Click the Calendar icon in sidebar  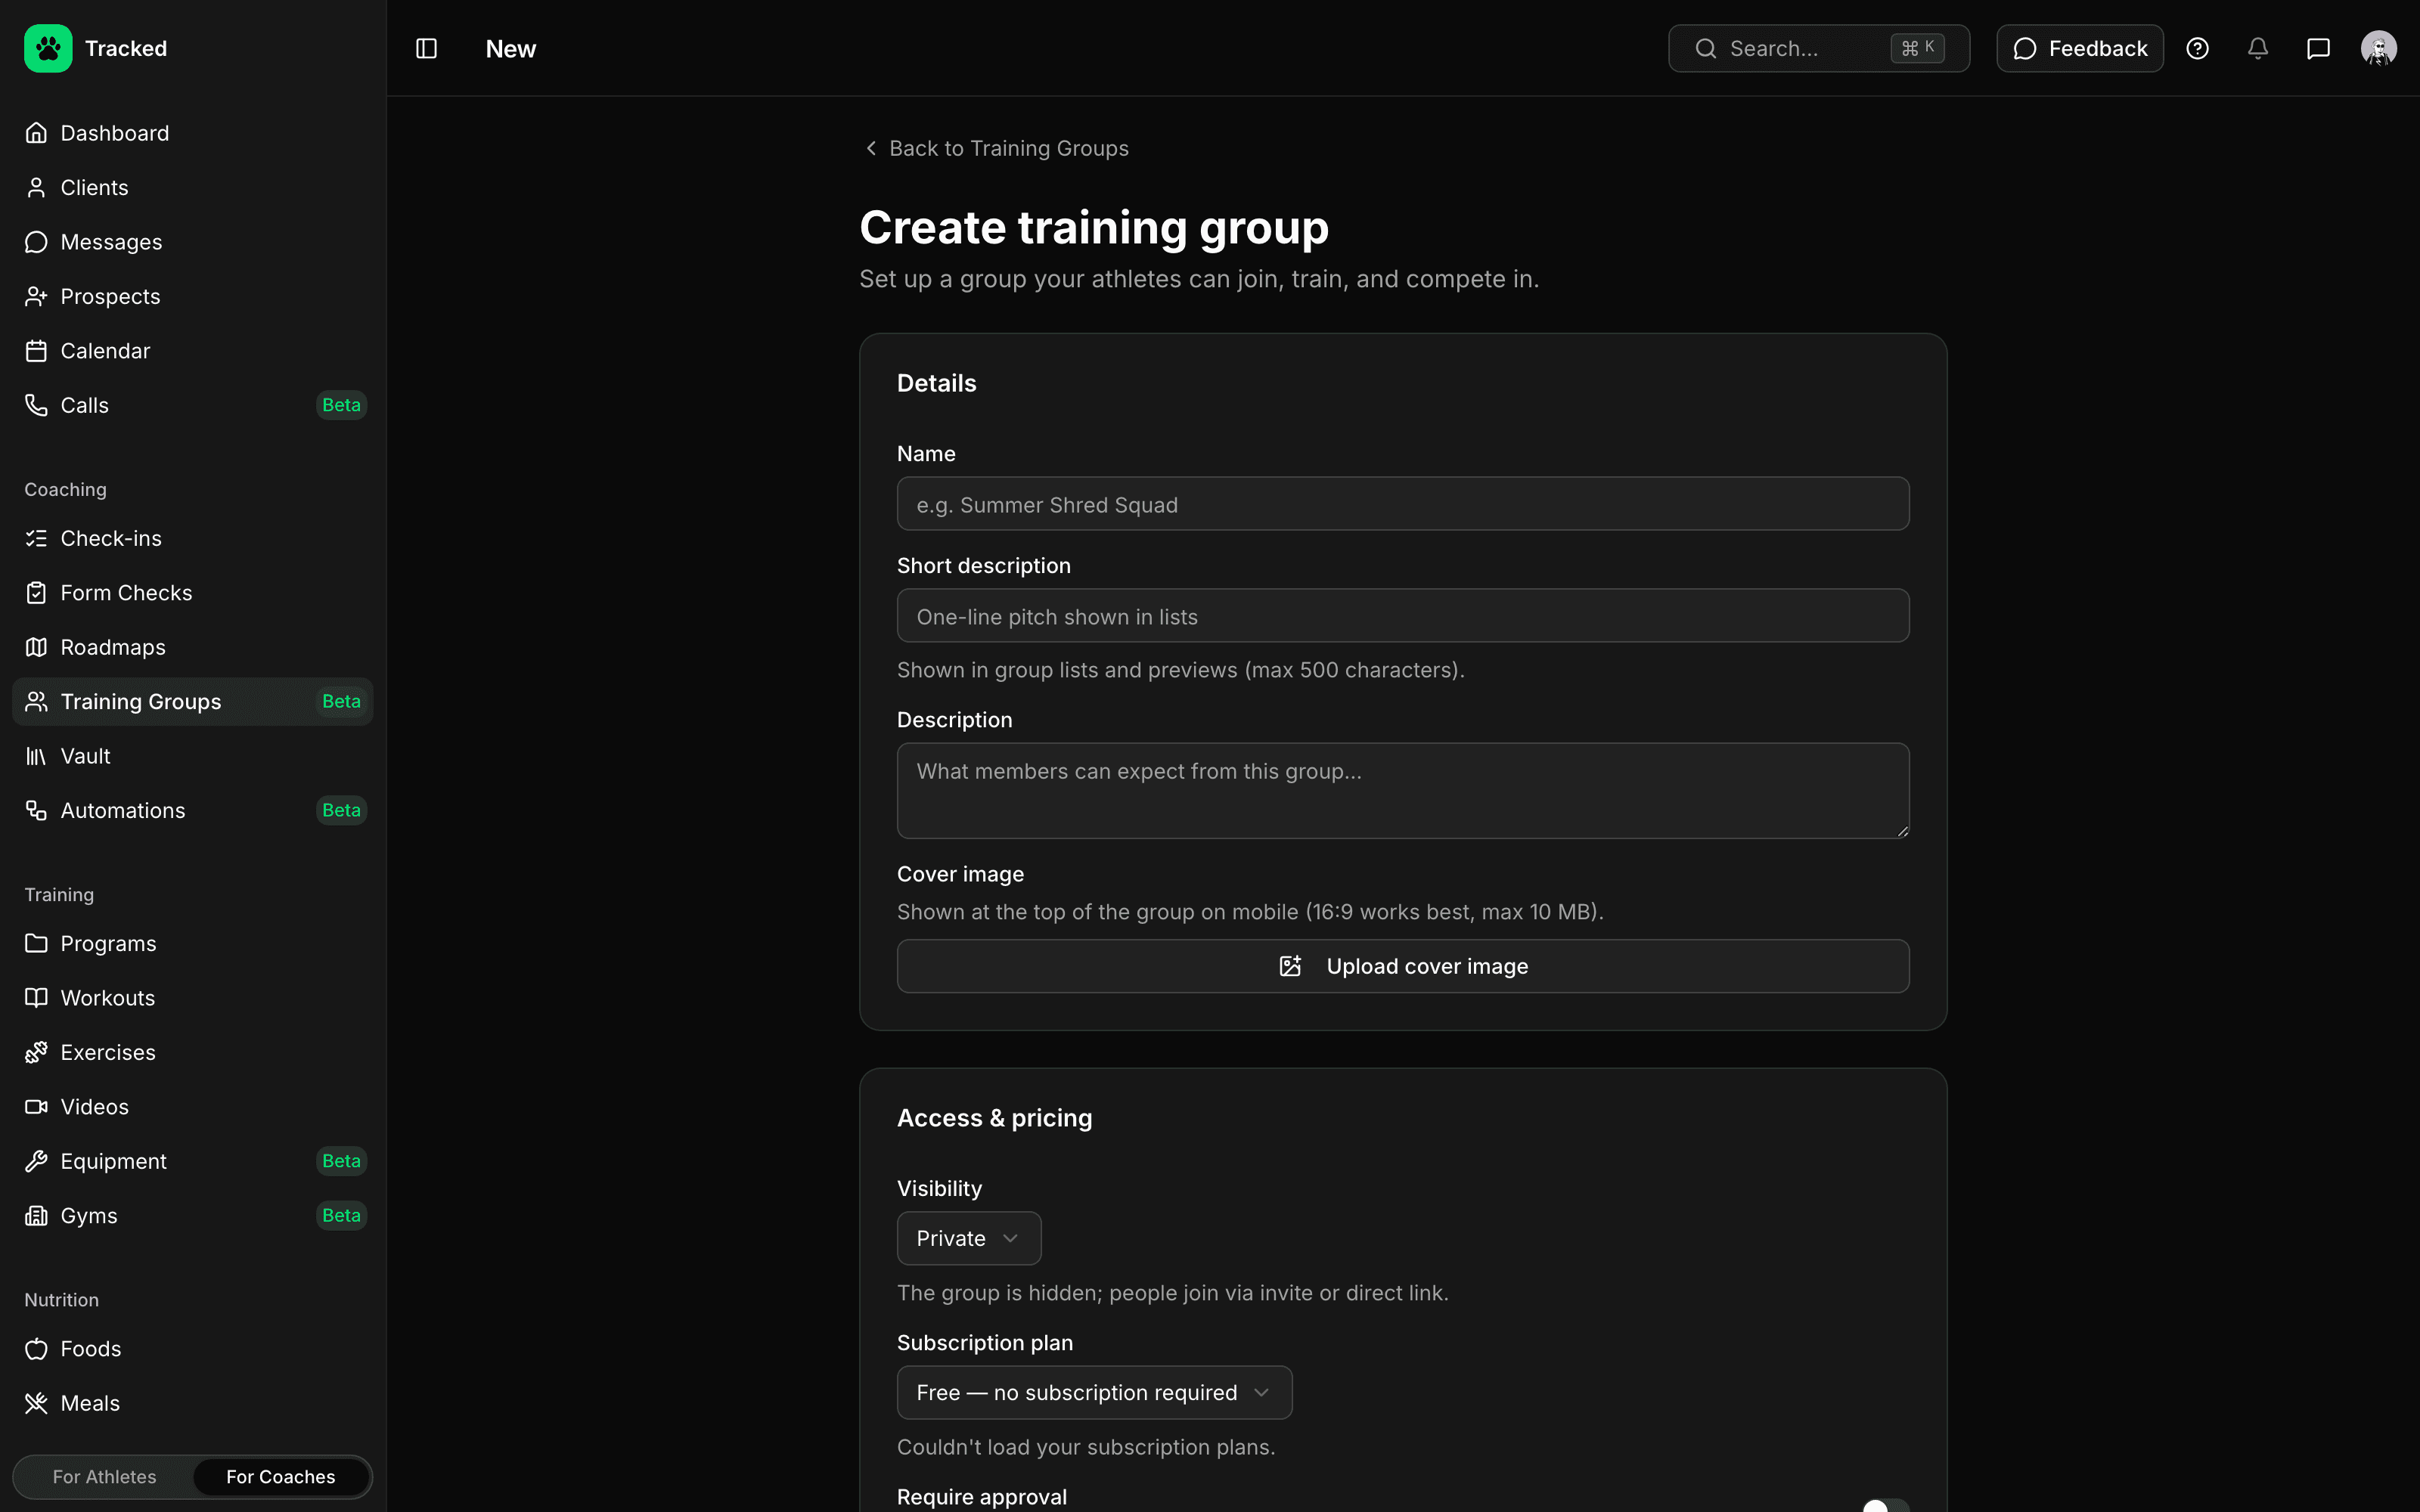(x=36, y=351)
